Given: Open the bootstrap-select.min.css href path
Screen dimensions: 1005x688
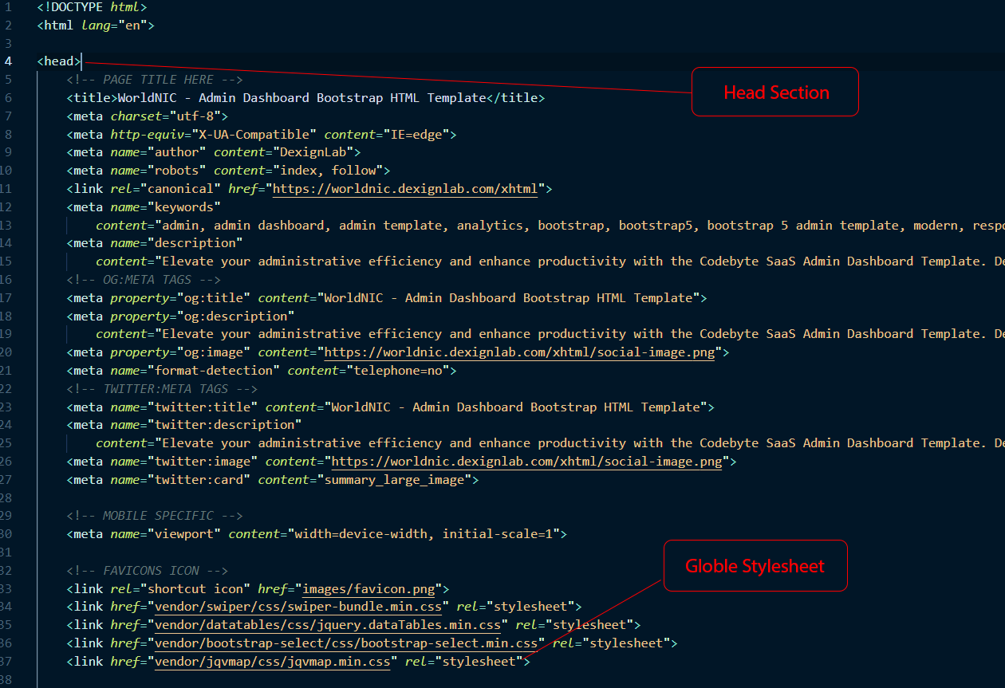Looking at the screenshot, I should pos(345,643).
